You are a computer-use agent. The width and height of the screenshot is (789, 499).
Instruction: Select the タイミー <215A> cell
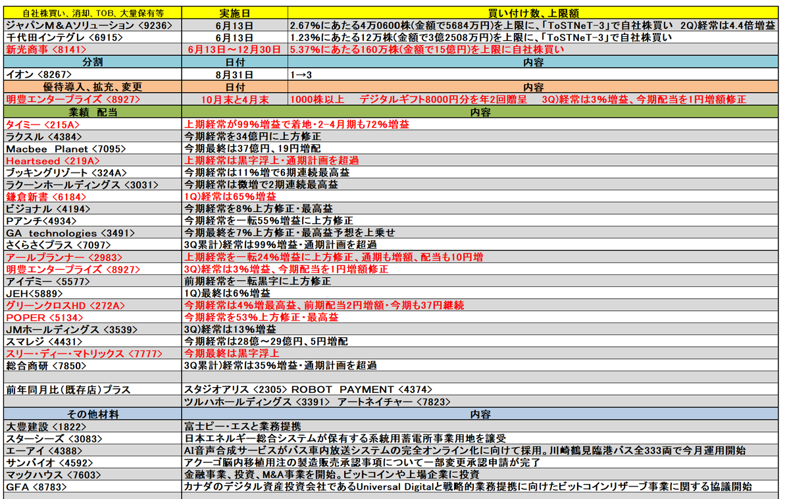coord(93,124)
